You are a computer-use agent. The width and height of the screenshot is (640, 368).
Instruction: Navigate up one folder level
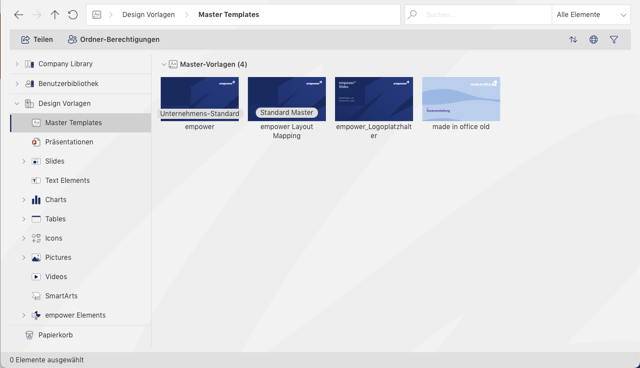[x=55, y=15]
